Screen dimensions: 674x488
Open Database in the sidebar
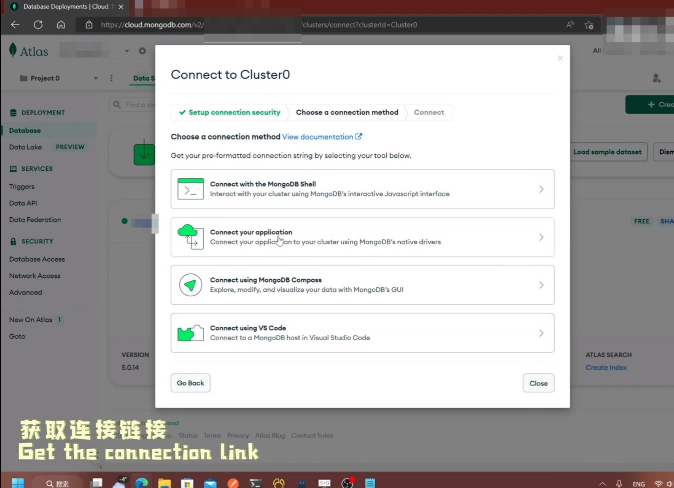click(x=25, y=130)
